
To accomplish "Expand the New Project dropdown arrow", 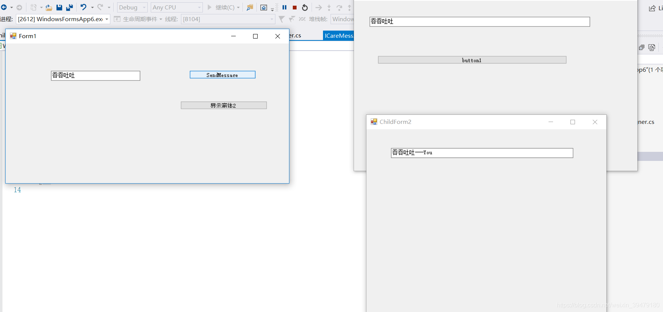I will click(41, 8).
